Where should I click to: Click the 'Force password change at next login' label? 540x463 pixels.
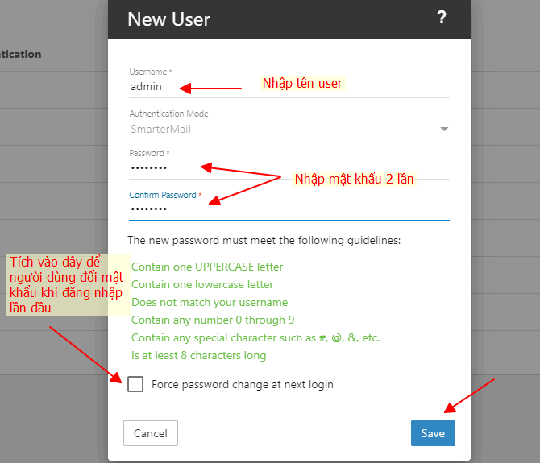pyautogui.click(x=243, y=384)
